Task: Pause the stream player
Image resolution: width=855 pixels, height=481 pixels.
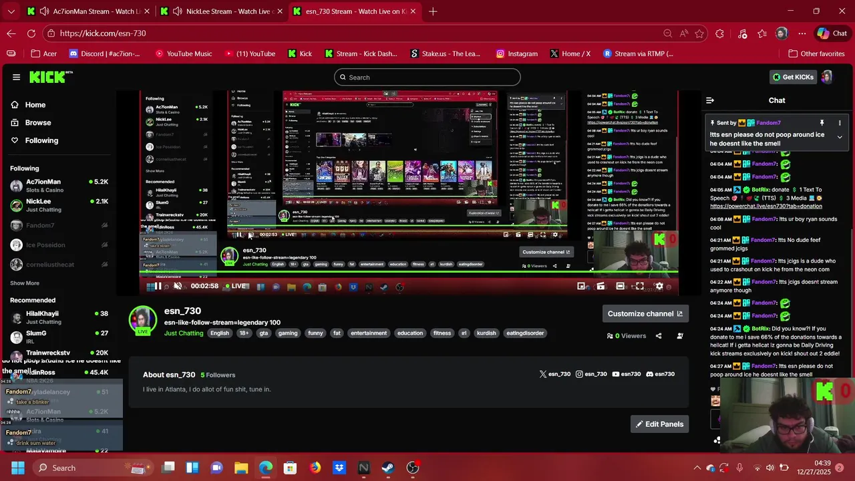Action: [158, 287]
